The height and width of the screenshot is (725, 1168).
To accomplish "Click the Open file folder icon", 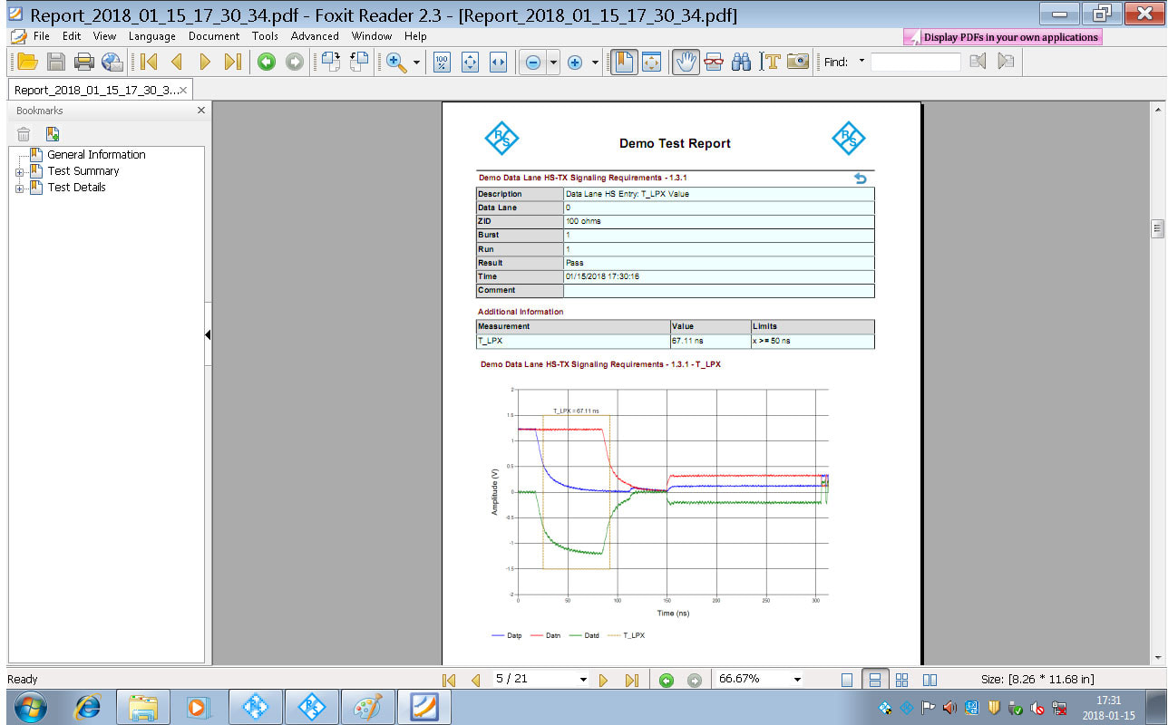I will pos(27,62).
